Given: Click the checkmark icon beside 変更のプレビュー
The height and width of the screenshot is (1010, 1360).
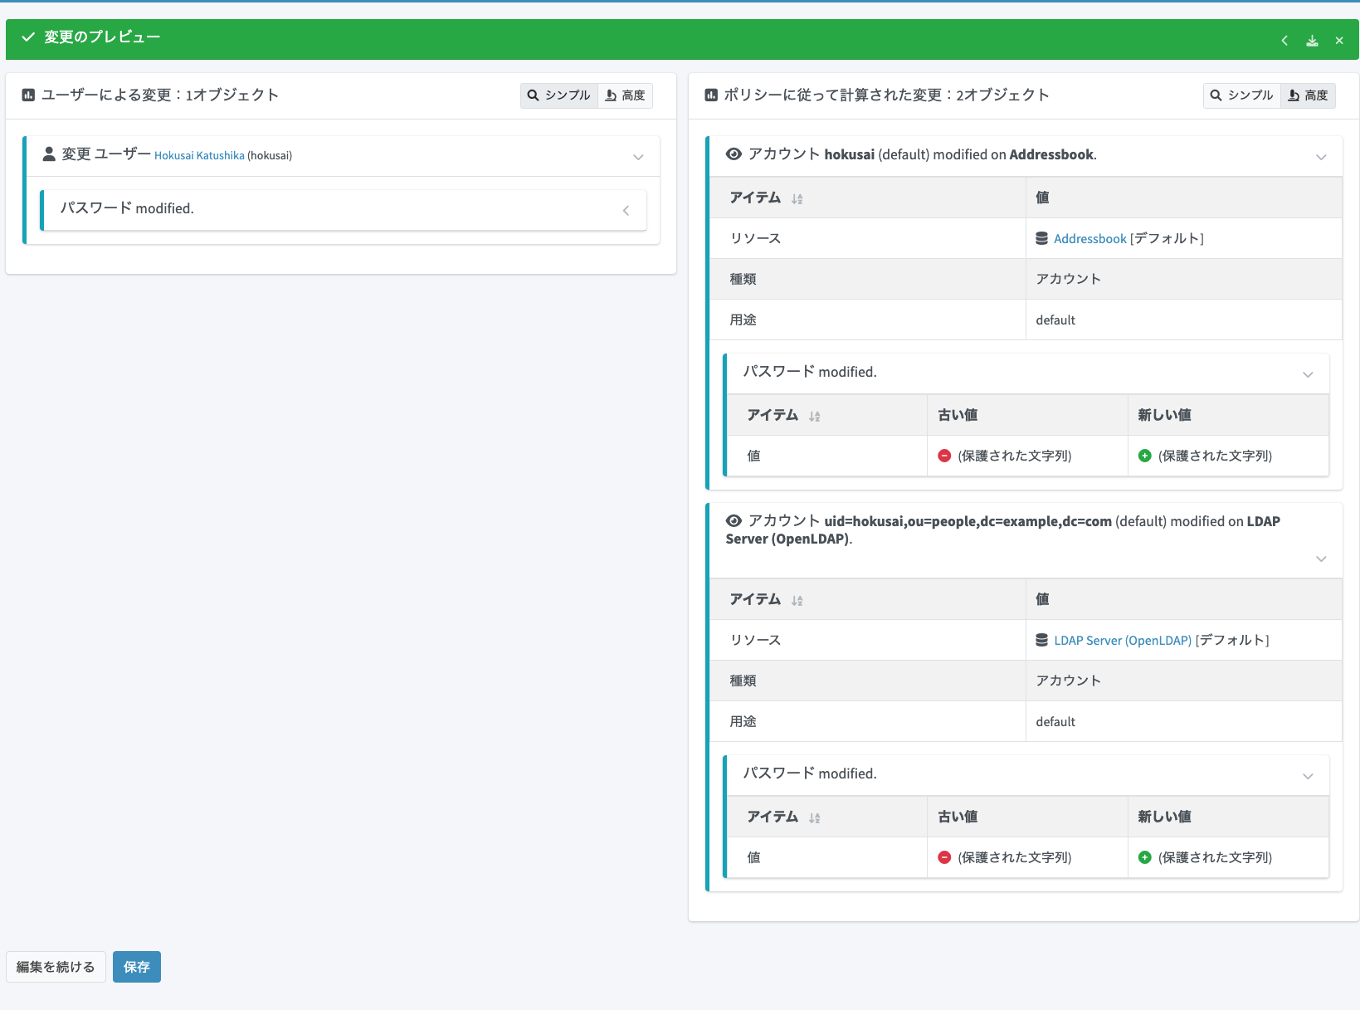Looking at the screenshot, I should pos(28,37).
